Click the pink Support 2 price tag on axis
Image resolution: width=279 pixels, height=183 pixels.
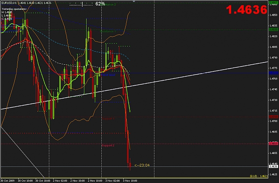(273, 144)
